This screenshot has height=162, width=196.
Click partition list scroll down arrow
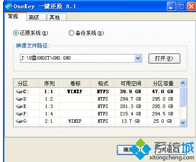(x=183, y=123)
